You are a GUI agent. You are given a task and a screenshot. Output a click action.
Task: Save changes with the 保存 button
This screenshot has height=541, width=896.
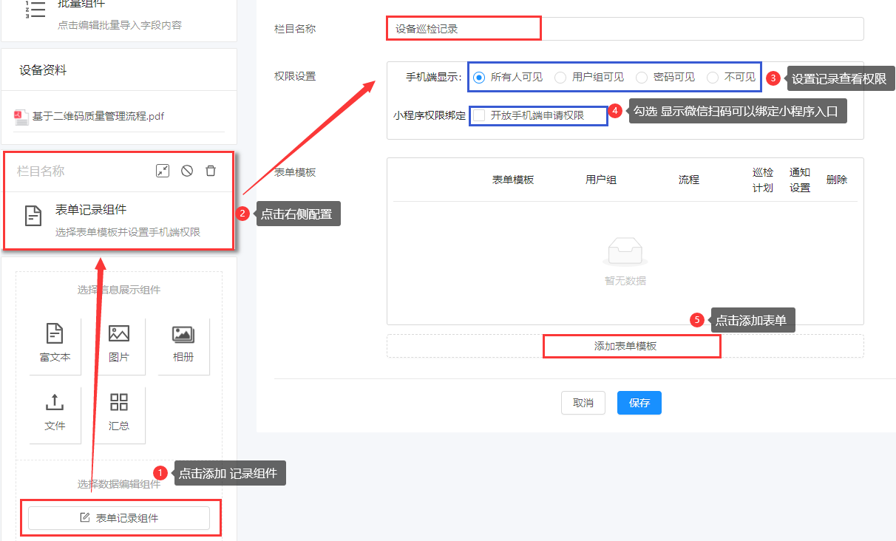coord(639,403)
